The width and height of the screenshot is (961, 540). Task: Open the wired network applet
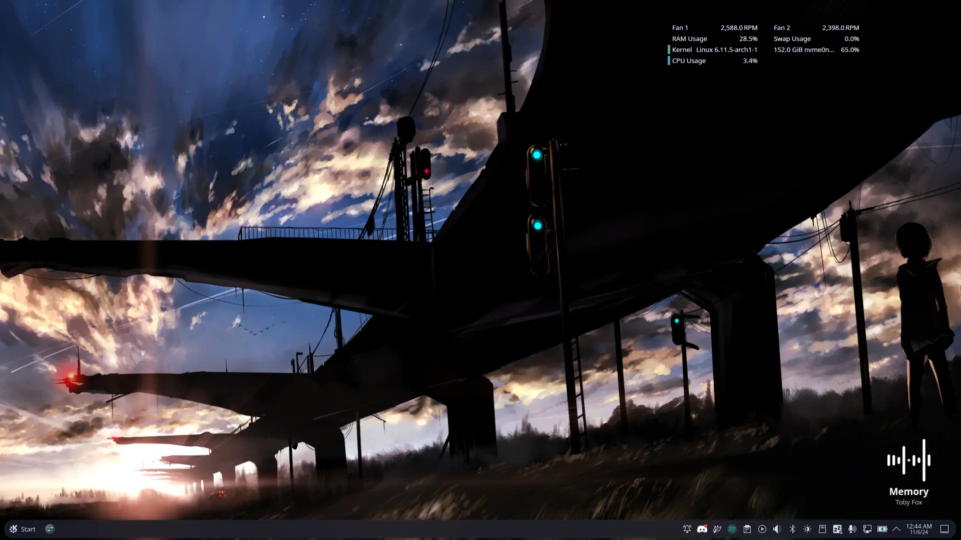(x=867, y=529)
